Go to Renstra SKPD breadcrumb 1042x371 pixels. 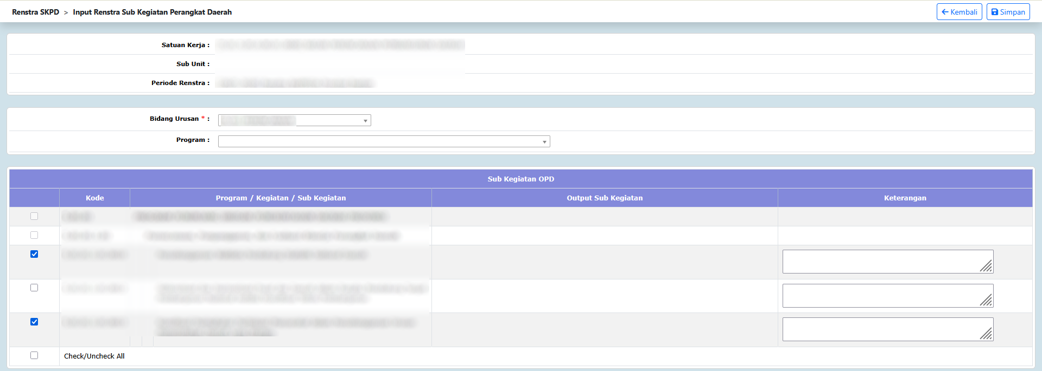[36, 12]
